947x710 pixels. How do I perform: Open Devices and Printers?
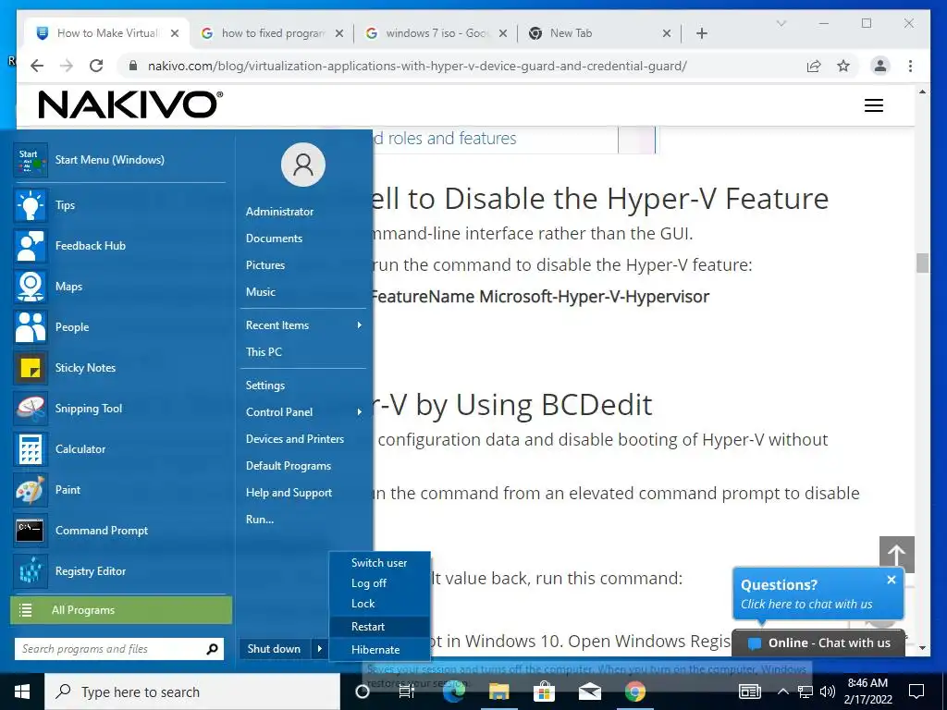295,439
